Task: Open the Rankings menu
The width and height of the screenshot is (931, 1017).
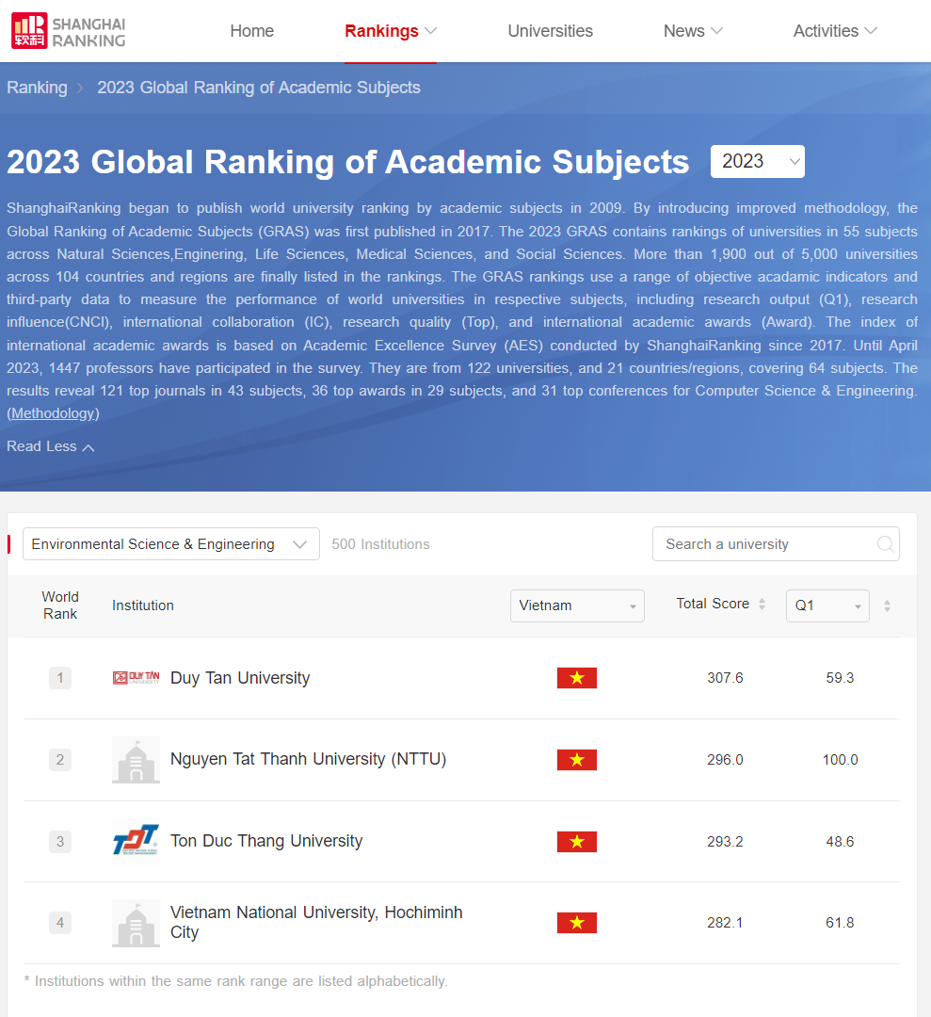Action: pyautogui.click(x=391, y=31)
